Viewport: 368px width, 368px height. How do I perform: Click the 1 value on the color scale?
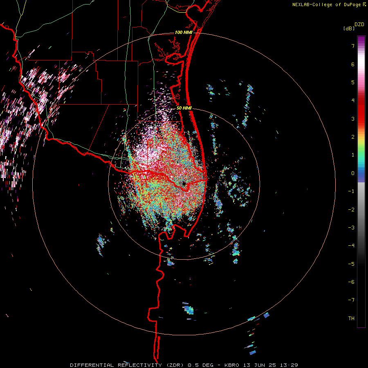click(353, 155)
